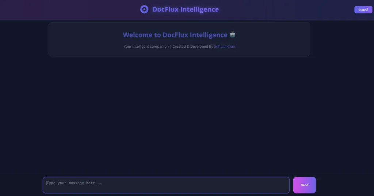The width and height of the screenshot is (374, 196).
Task: Click 'Created & Developed By' text
Action: pyautogui.click(x=192, y=47)
